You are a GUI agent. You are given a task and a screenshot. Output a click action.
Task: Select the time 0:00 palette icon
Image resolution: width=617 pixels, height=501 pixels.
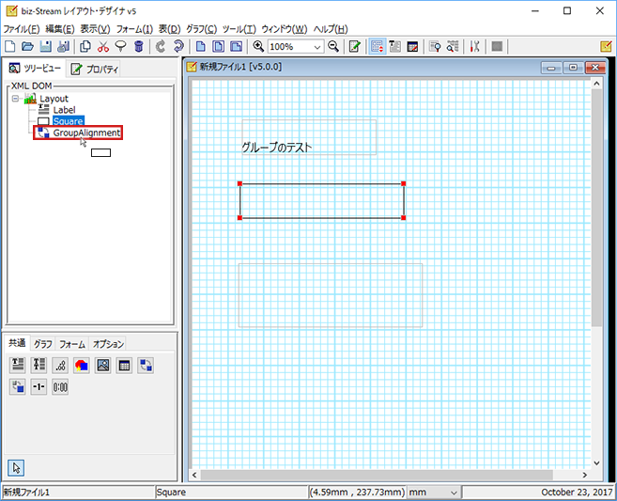point(60,386)
